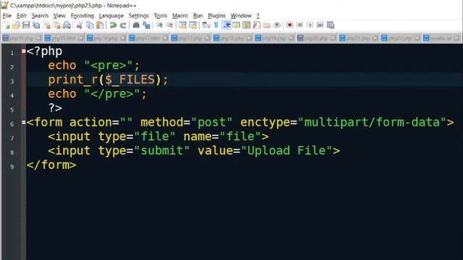Viewport: 463px width, 260px height.
Task: Undo the last change with green arrow
Action: click(113, 25)
